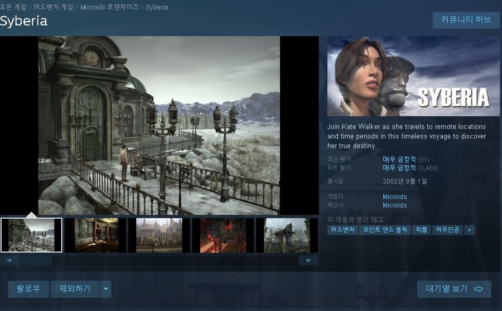Click the left arrow of screenshot scroller
Image resolution: width=502 pixels, height=311 pixels.
point(9,260)
